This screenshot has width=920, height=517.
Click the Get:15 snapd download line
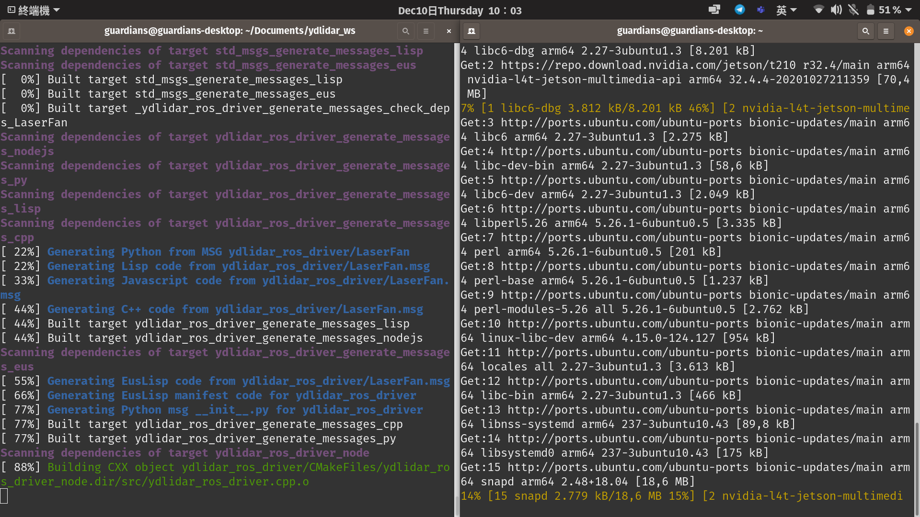pyautogui.click(x=685, y=474)
